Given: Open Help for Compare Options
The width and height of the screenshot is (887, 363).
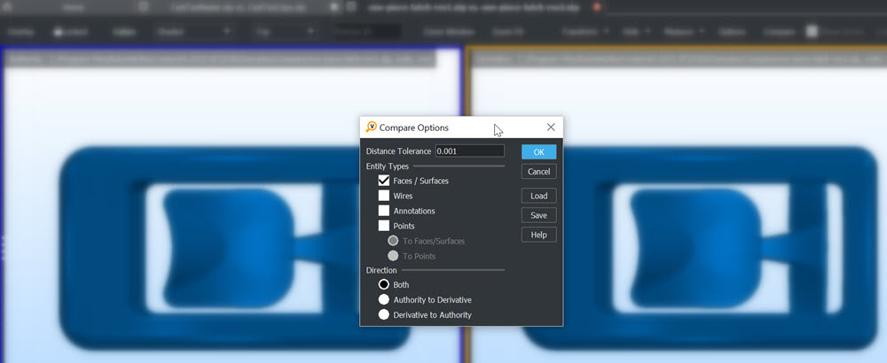Looking at the screenshot, I should (538, 235).
